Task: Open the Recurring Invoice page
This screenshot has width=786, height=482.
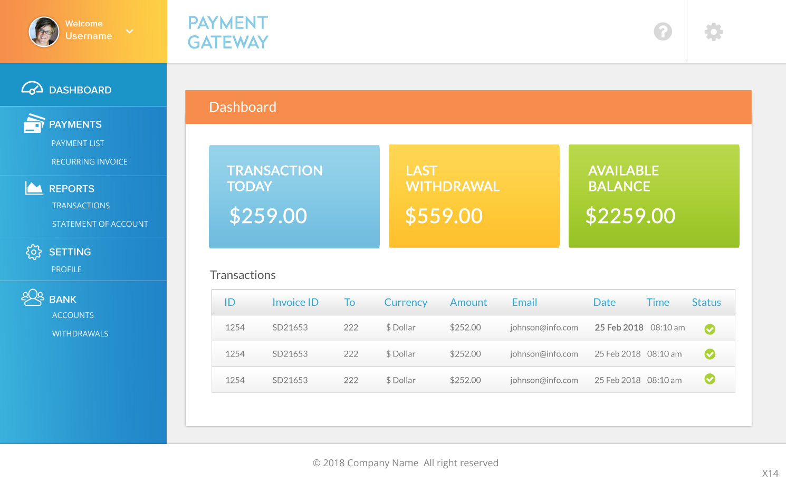Action: tap(89, 161)
